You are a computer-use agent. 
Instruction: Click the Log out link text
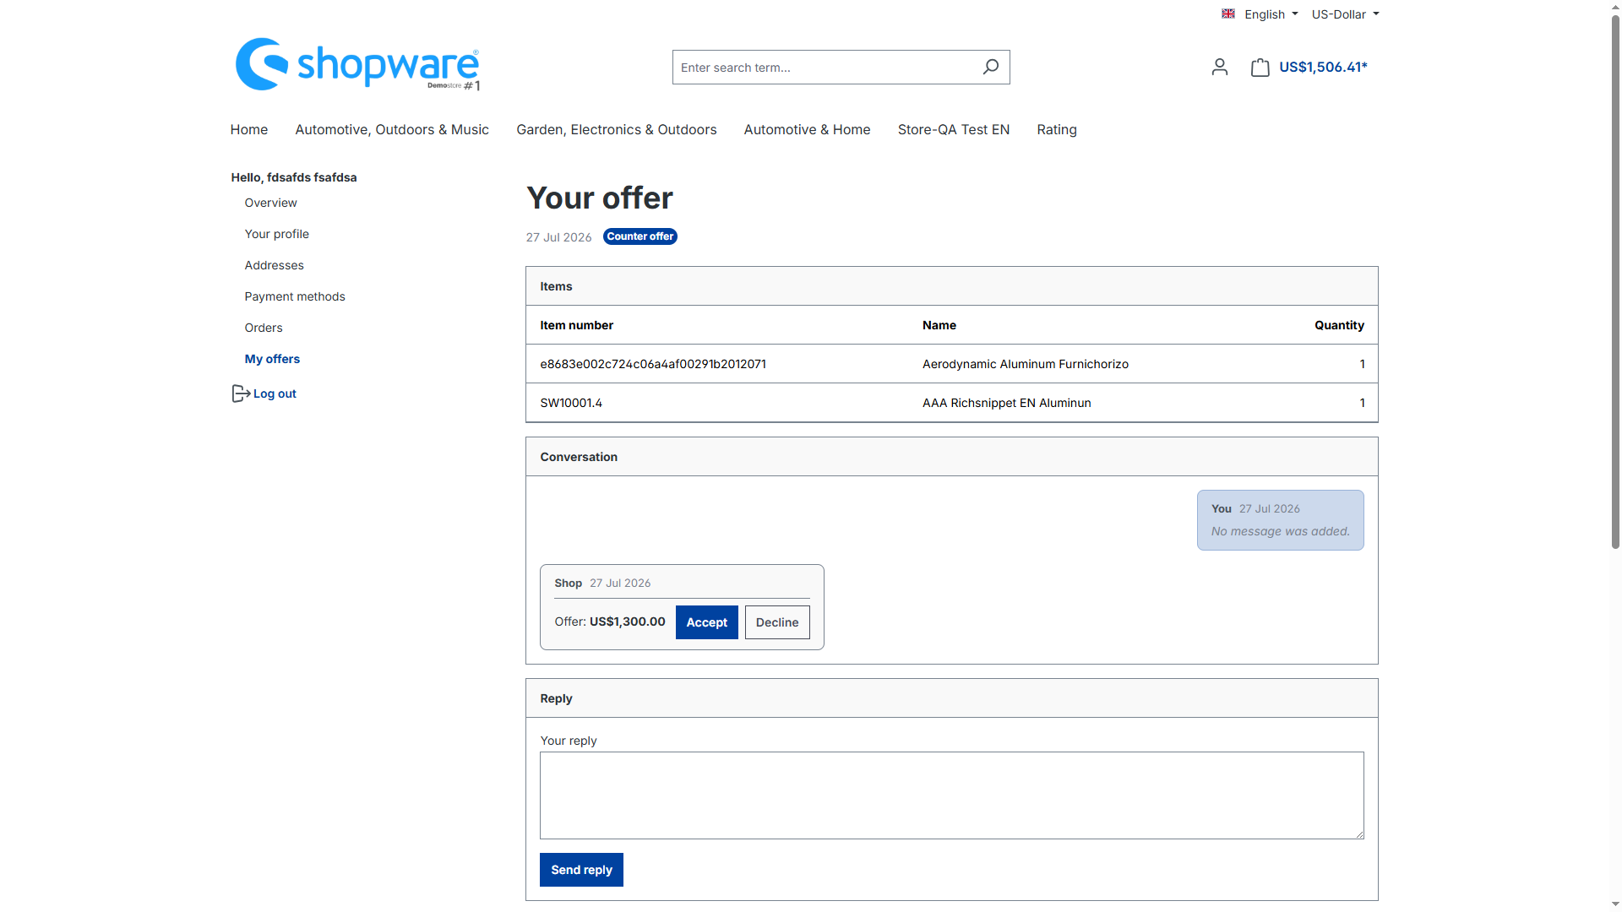[275, 394]
